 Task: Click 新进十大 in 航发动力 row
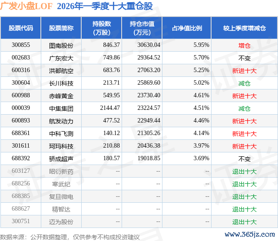coord(244,121)
